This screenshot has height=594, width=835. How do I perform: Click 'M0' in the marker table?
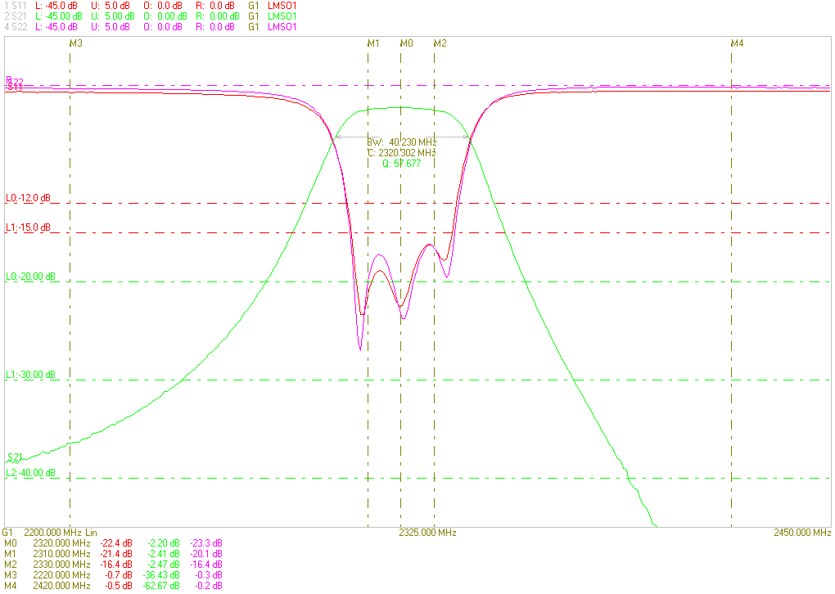click(x=11, y=543)
